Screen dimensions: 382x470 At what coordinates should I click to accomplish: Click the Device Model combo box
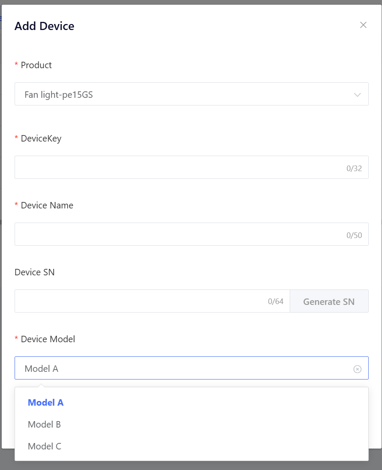point(180,368)
